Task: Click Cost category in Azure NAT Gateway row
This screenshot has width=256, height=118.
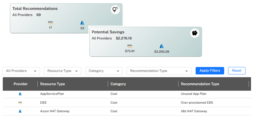Action: [x=114, y=111]
